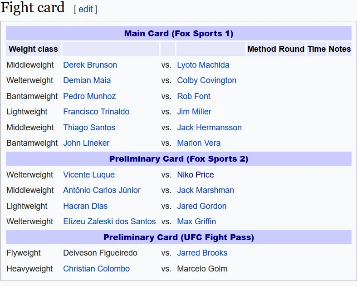Follow the Jack Marshman link
Viewport: 357px width, 286px height.
pos(205,190)
